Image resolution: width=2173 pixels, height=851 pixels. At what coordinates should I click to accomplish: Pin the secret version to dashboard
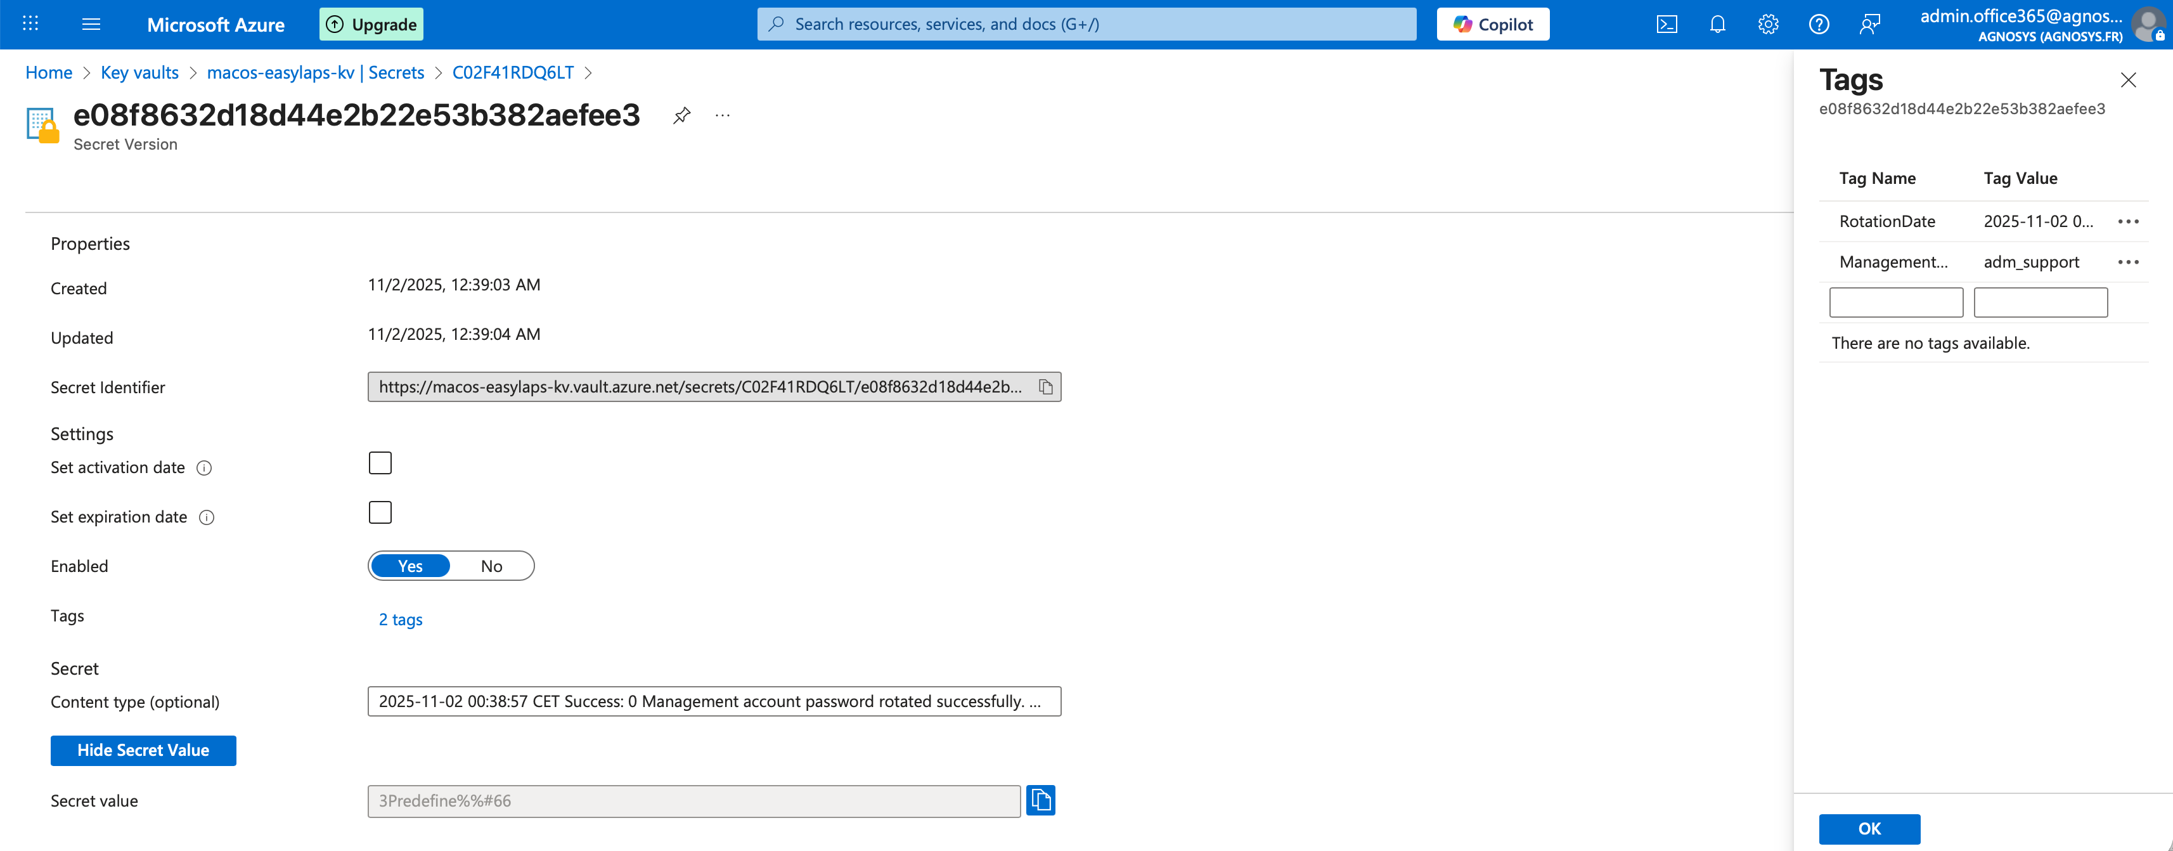[681, 115]
